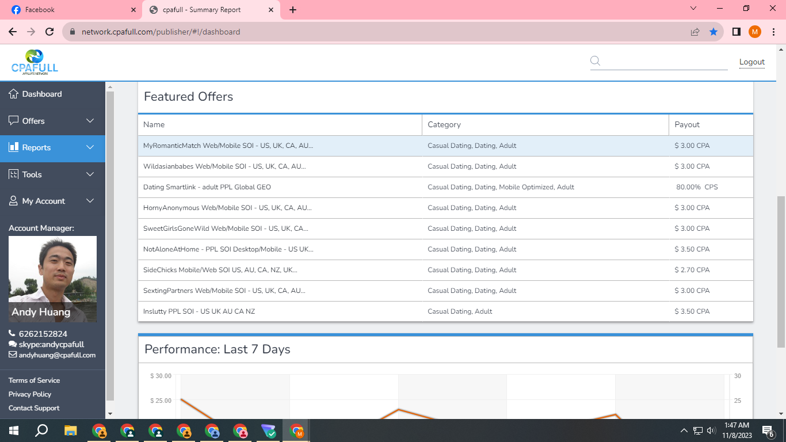This screenshot has width=786, height=442.
Task: Click the Logout link
Action: 752,62
